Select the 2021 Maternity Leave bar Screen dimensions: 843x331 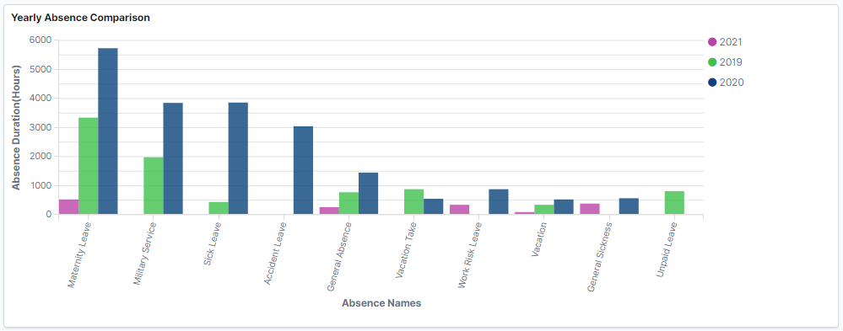point(69,207)
